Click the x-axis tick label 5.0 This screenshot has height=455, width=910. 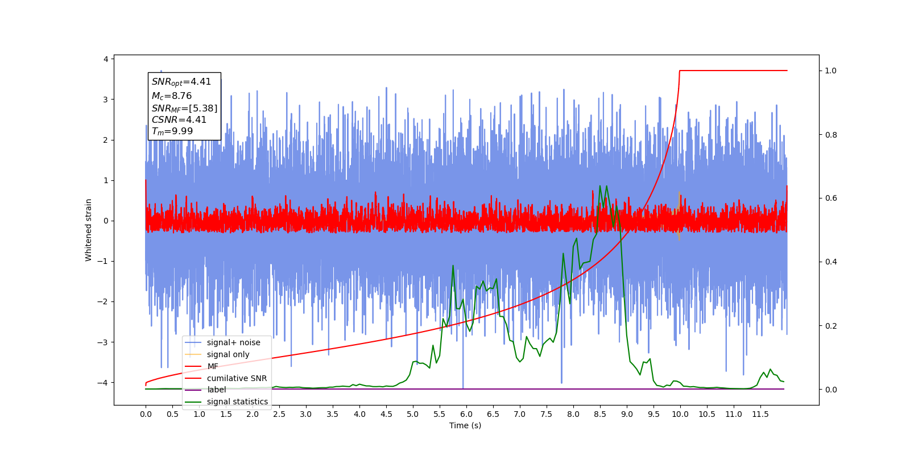click(413, 414)
